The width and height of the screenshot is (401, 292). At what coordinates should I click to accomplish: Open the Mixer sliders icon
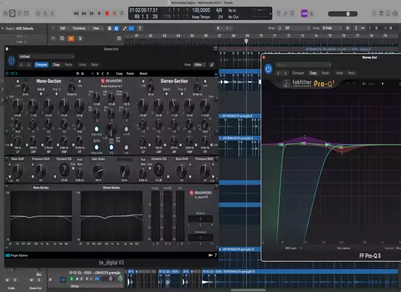pyautogui.click(x=45, y=13)
